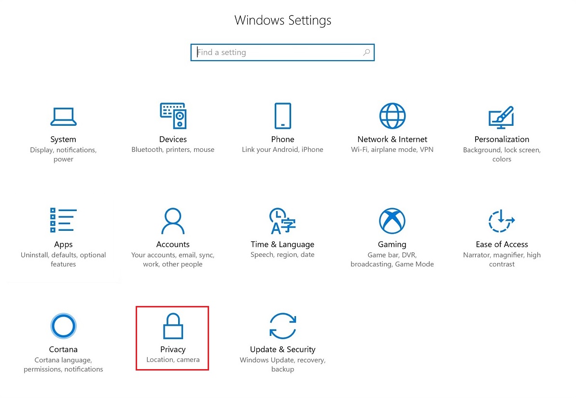576x398 pixels.
Task: Open the Accounts person icon
Action: 173,221
